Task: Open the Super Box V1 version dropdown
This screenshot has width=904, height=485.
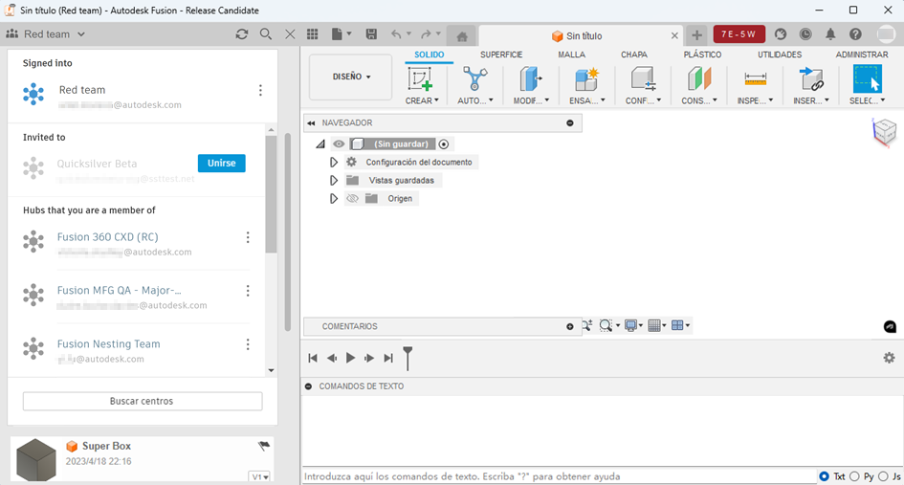Action: click(260, 477)
